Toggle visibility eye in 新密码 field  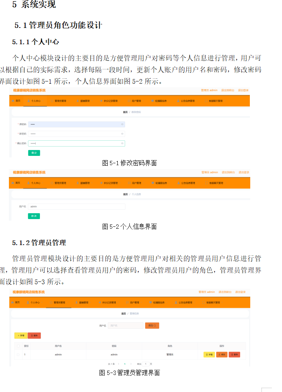click(x=122, y=134)
